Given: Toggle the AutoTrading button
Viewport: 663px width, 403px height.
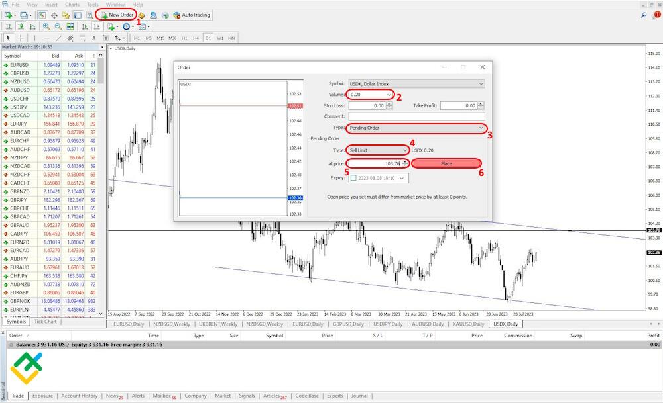Looking at the screenshot, I should click(192, 15).
